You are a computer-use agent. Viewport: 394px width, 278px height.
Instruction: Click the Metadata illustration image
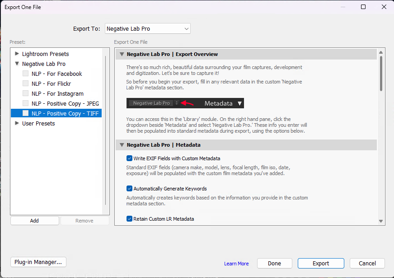(185, 103)
